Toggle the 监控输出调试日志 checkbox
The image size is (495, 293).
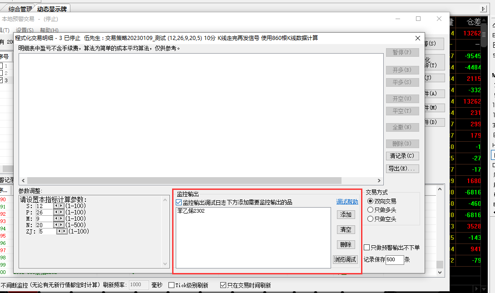[178, 203]
